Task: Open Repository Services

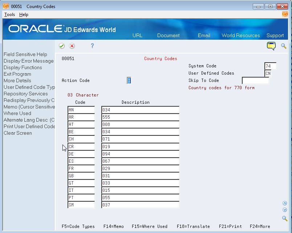Action: [26, 94]
